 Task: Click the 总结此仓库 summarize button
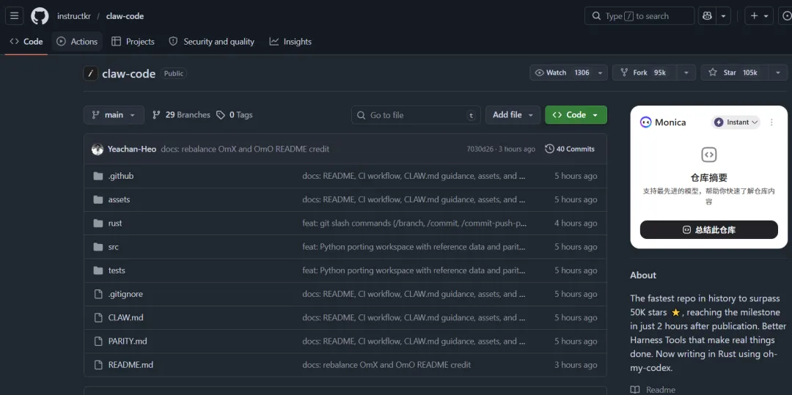(709, 230)
